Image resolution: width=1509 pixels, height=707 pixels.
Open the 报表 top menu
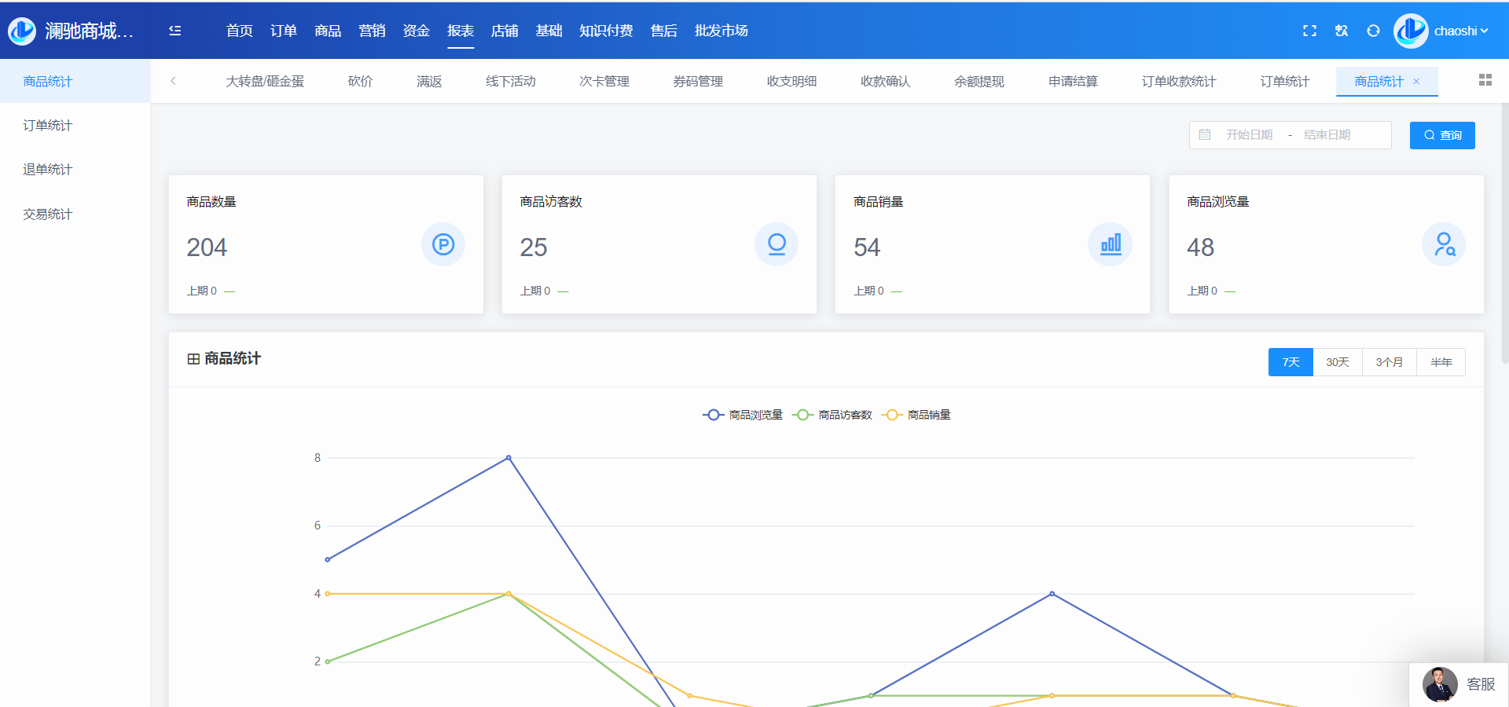461,31
